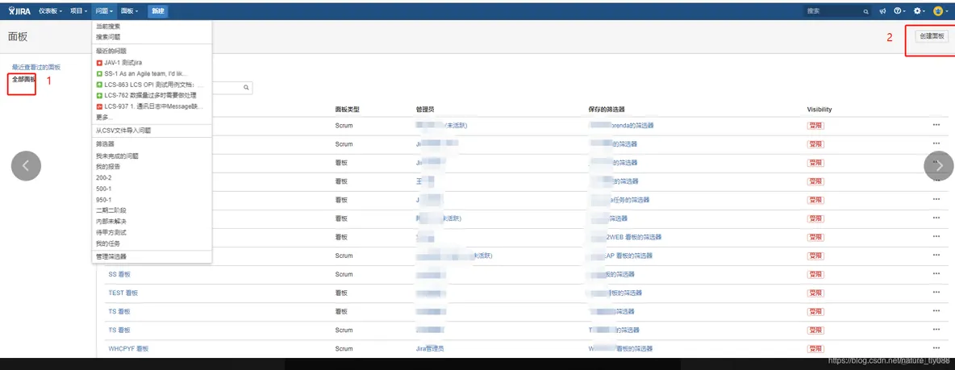955x370 pixels.
Task: Open more actions for TEST 看板 row
Action: click(x=936, y=293)
